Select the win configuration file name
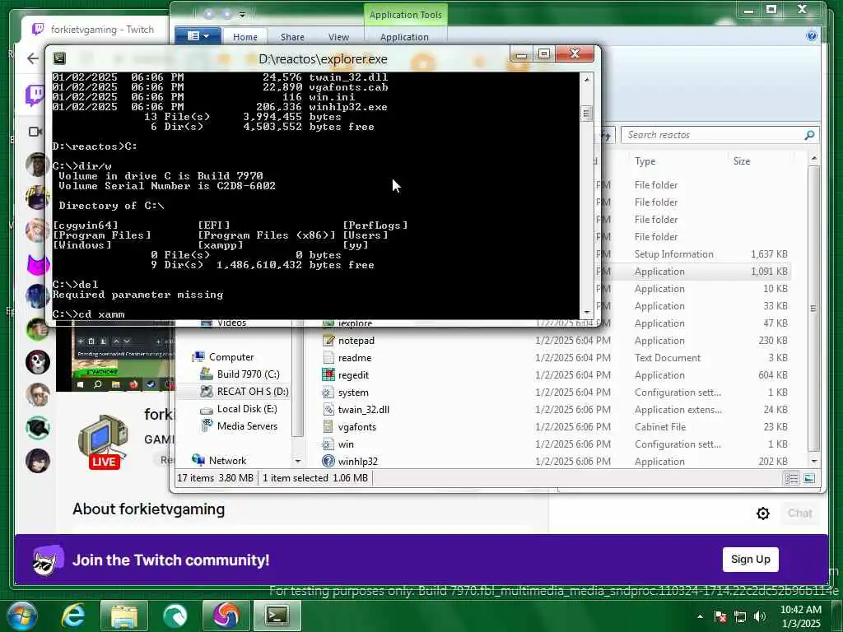 tap(346, 444)
